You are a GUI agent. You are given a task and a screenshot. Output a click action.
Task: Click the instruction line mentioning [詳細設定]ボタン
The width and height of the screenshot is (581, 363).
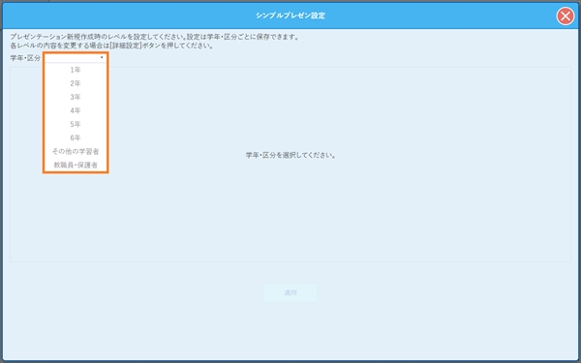click(111, 46)
